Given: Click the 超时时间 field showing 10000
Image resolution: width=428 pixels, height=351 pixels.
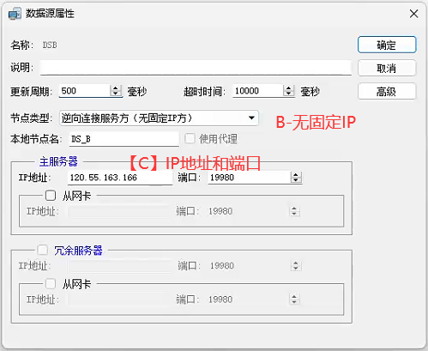Looking at the screenshot, I should (x=258, y=91).
